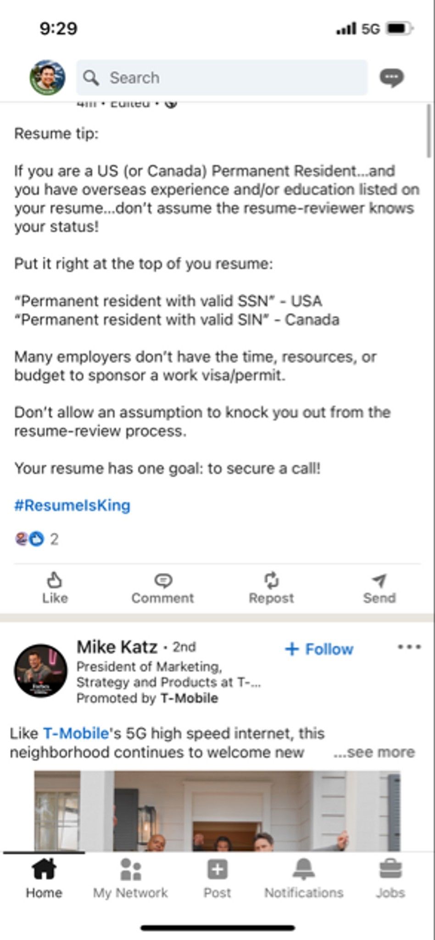
Task: Open Comment on the resume tip post
Action: pos(163,588)
